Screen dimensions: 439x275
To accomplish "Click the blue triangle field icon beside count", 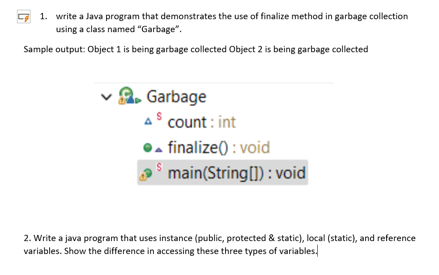I will [148, 121].
